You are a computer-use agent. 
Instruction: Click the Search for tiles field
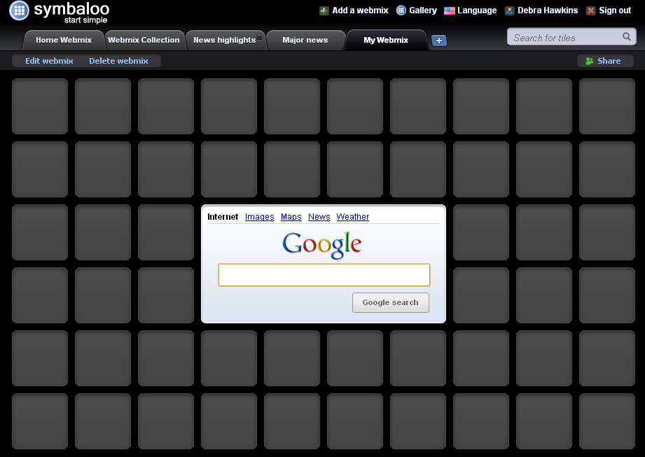571,37
